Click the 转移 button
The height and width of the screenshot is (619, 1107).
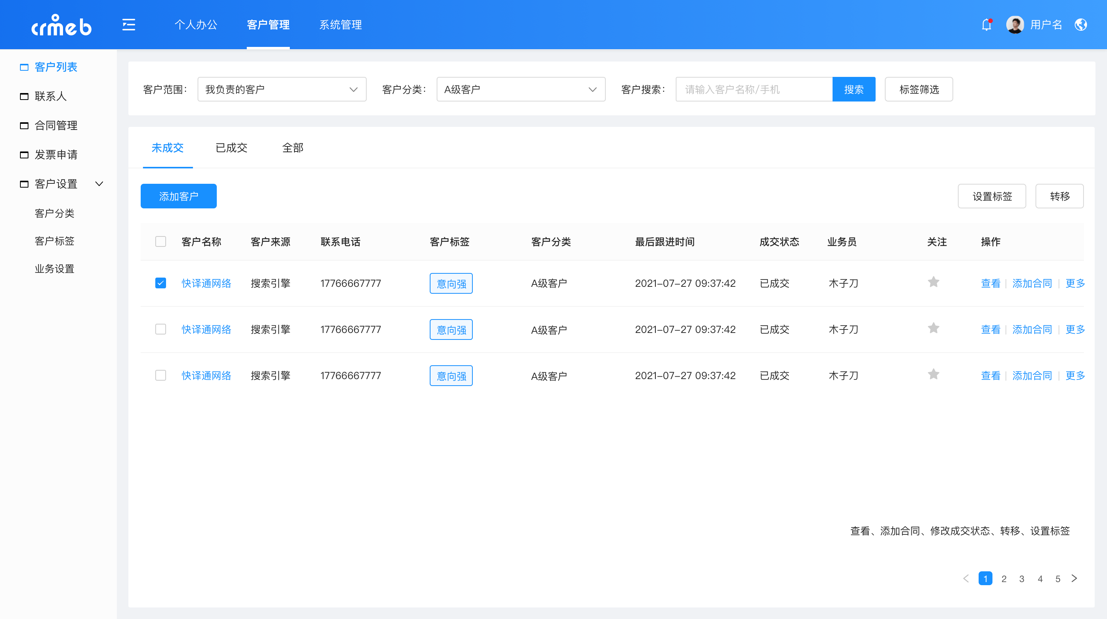tap(1060, 196)
